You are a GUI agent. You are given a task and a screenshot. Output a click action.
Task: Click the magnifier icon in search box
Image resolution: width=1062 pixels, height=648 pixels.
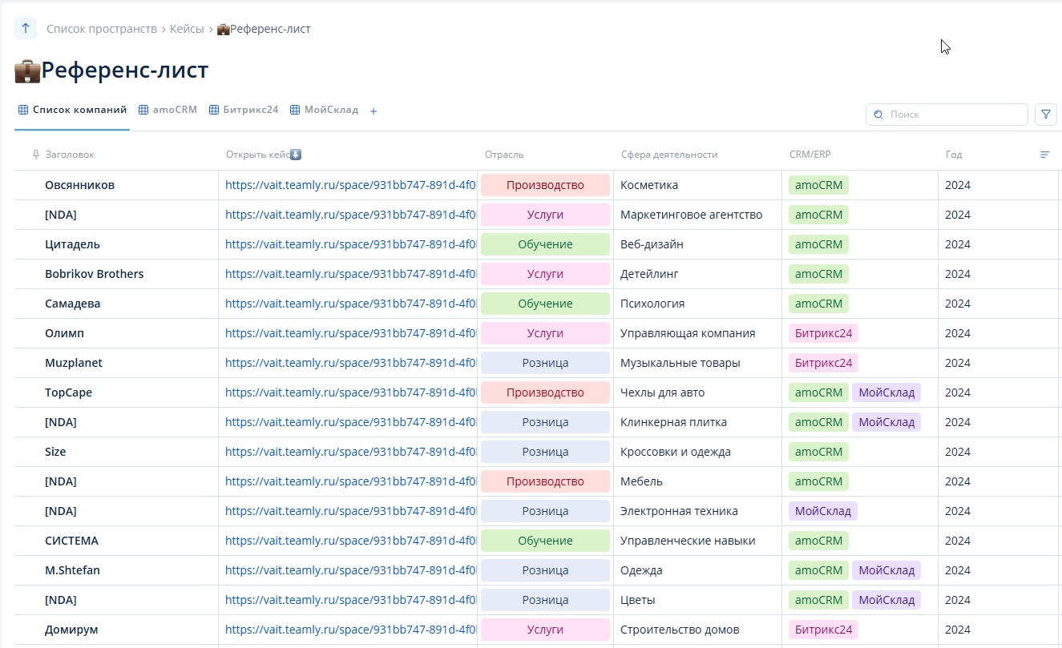(878, 115)
